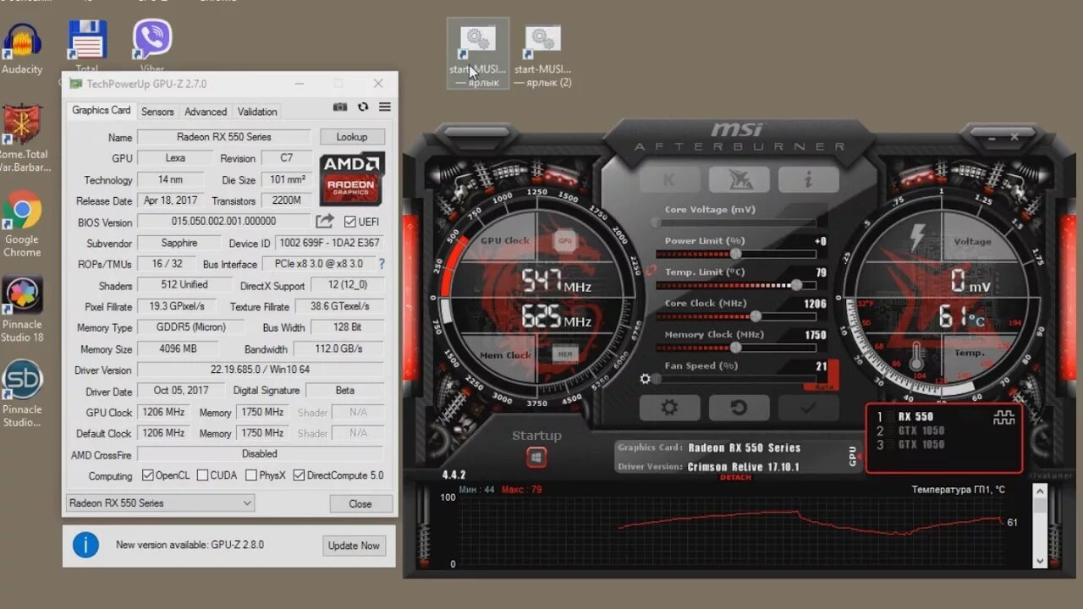Open the GPU-Z hamburger menu

pyautogui.click(x=385, y=107)
